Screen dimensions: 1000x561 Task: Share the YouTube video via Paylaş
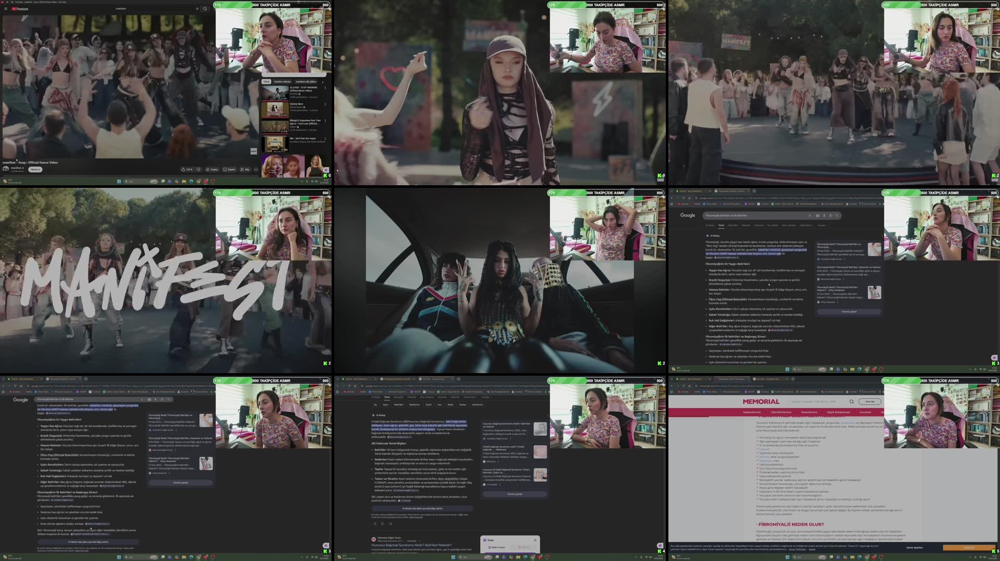click(x=211, y=169)
